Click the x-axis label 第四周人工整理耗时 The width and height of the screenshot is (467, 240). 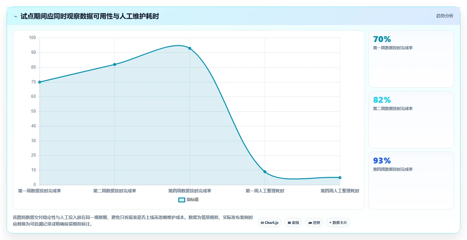click(340, 191)
